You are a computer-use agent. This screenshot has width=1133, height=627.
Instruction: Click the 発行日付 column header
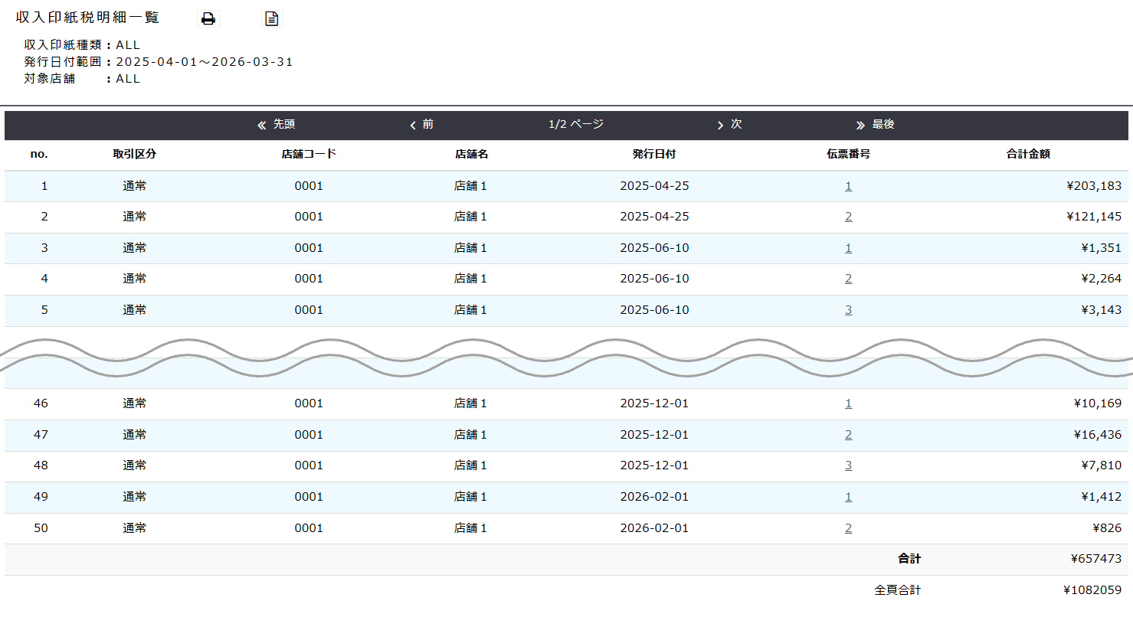pos(654,154)
